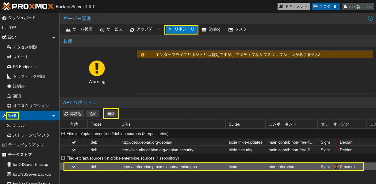The image size is (376, 184).
Task: Click the テープバックアップ tape icon
Action: click(x=4, y=145)
